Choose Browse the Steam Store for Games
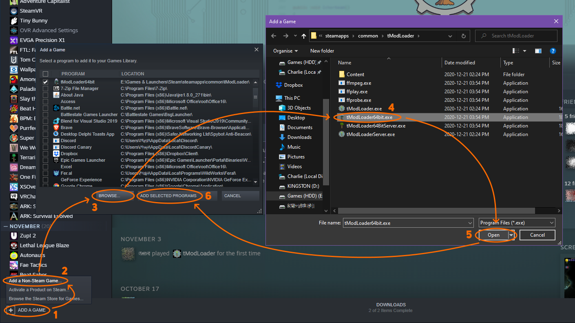The width and height of the screenshot is (575, 323). [46, 299]
